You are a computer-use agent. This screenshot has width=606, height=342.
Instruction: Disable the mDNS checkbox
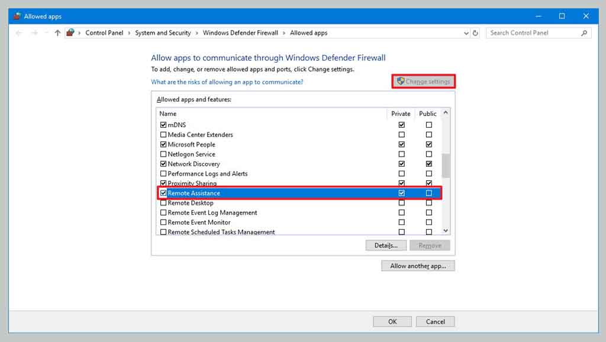point(164,125)
